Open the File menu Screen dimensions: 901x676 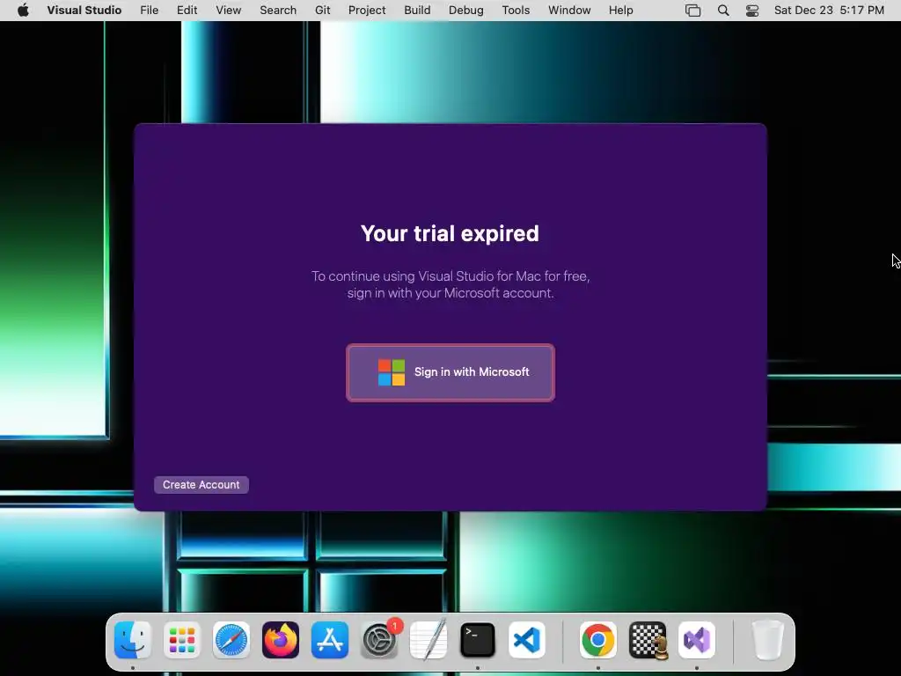(150, 11)
